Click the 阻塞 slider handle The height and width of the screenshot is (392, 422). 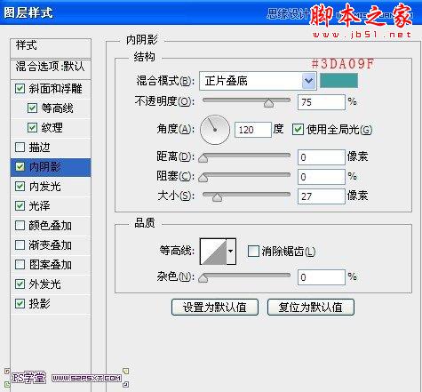pos(203,178)
